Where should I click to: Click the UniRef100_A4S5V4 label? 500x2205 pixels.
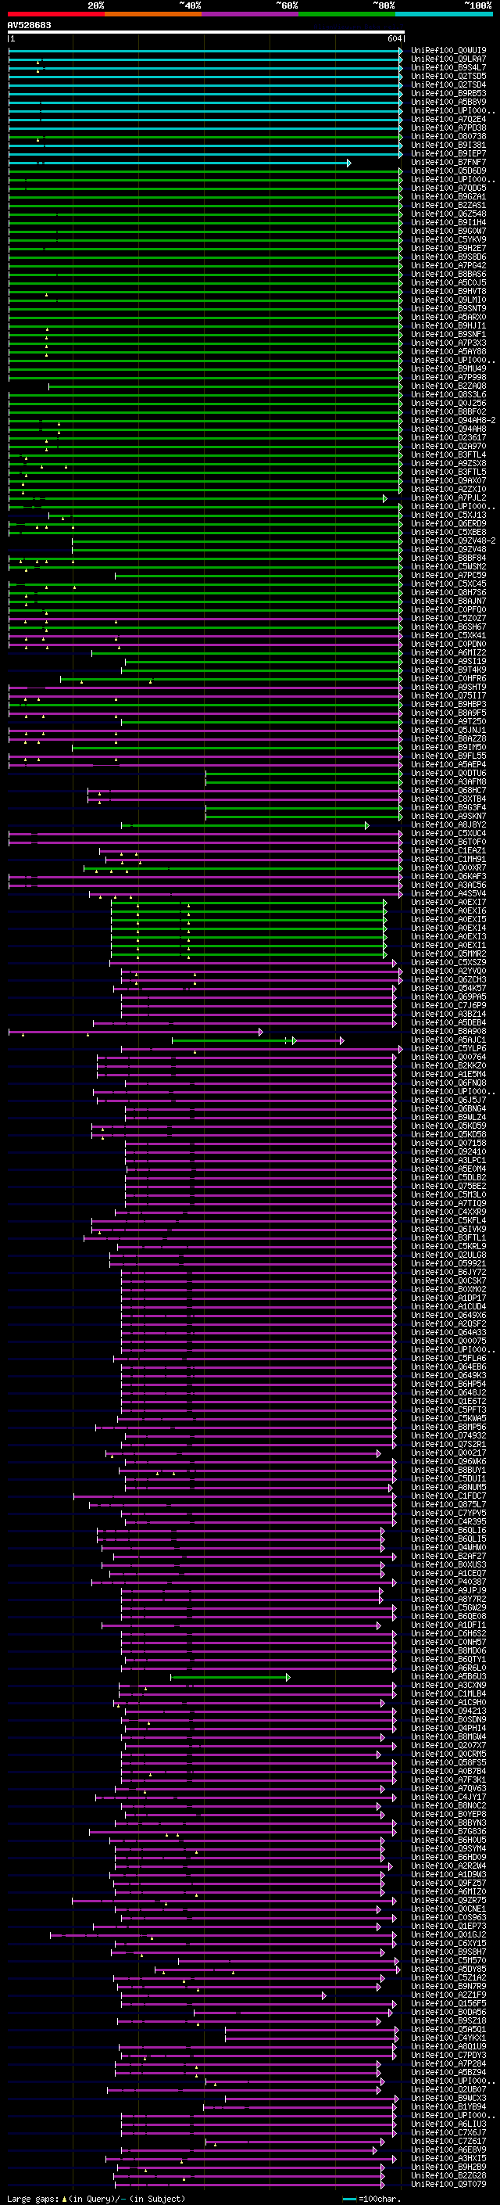tap(448, 893)
